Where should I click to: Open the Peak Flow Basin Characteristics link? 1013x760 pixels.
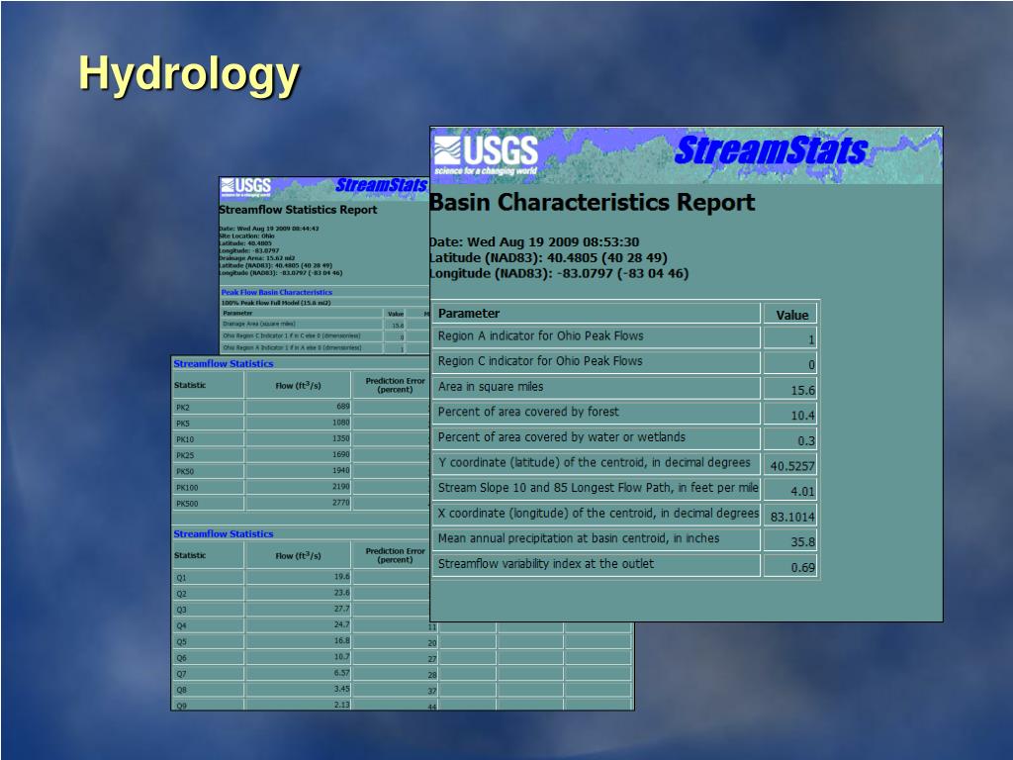coord(277,292)
